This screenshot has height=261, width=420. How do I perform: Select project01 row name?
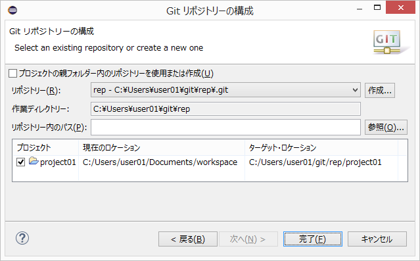tap(58, 162)
